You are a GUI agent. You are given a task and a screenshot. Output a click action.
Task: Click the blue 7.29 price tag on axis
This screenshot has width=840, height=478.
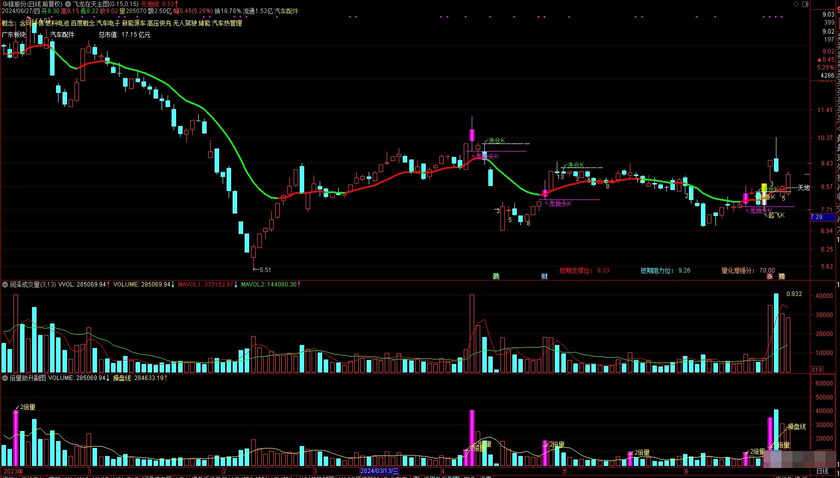pyautogui.click(x=822, y=217)
